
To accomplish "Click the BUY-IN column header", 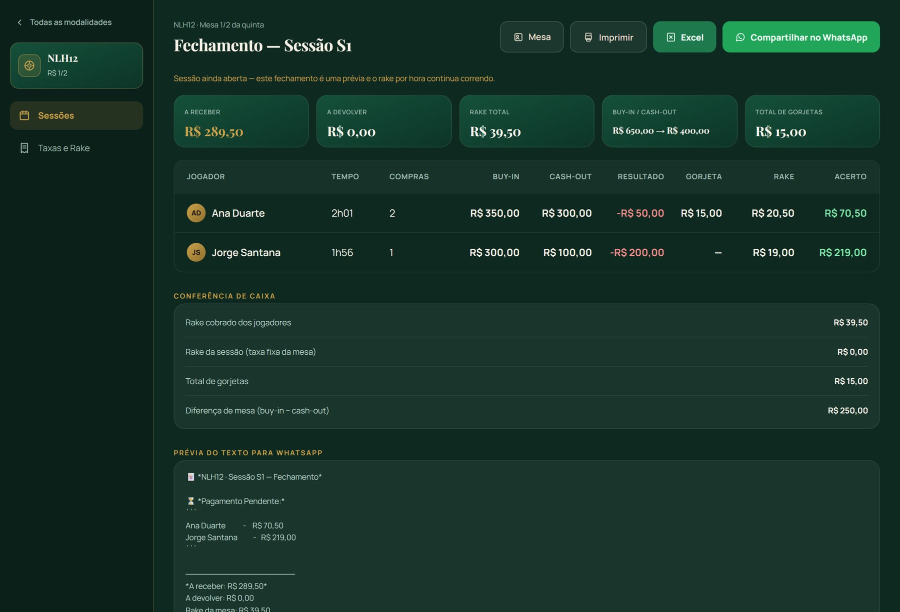I will [505, 177].
